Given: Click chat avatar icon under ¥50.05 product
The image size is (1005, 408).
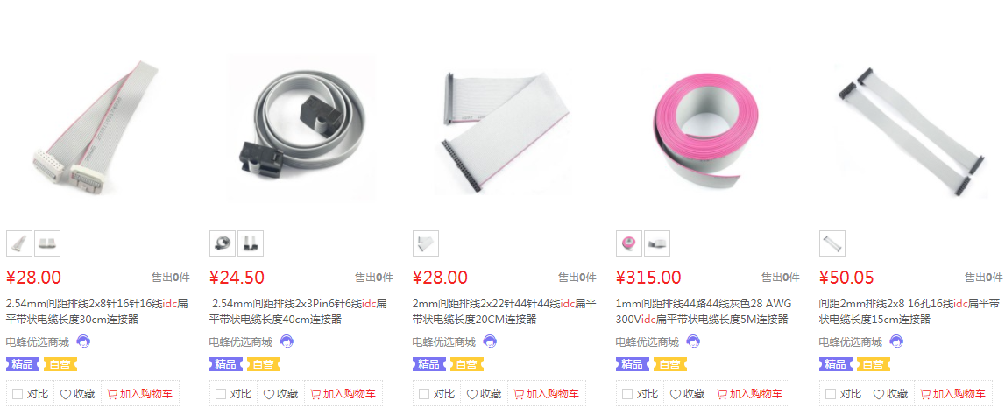Looking at the screenshot, I should coord(896,341).
